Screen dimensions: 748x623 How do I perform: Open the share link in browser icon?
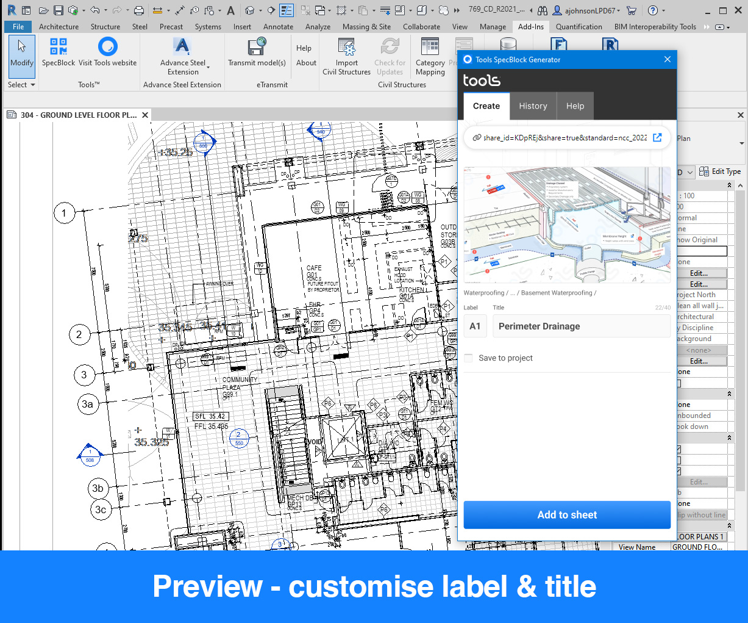point(657,137)
